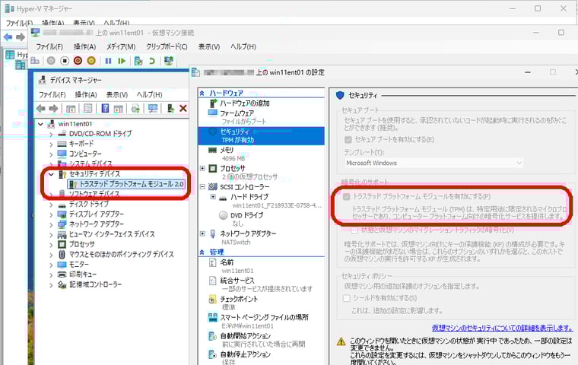Select ヒューマン インターフェイス デバイス entry
This screenshot has height=365, width=578.
(x=112, y=234)
